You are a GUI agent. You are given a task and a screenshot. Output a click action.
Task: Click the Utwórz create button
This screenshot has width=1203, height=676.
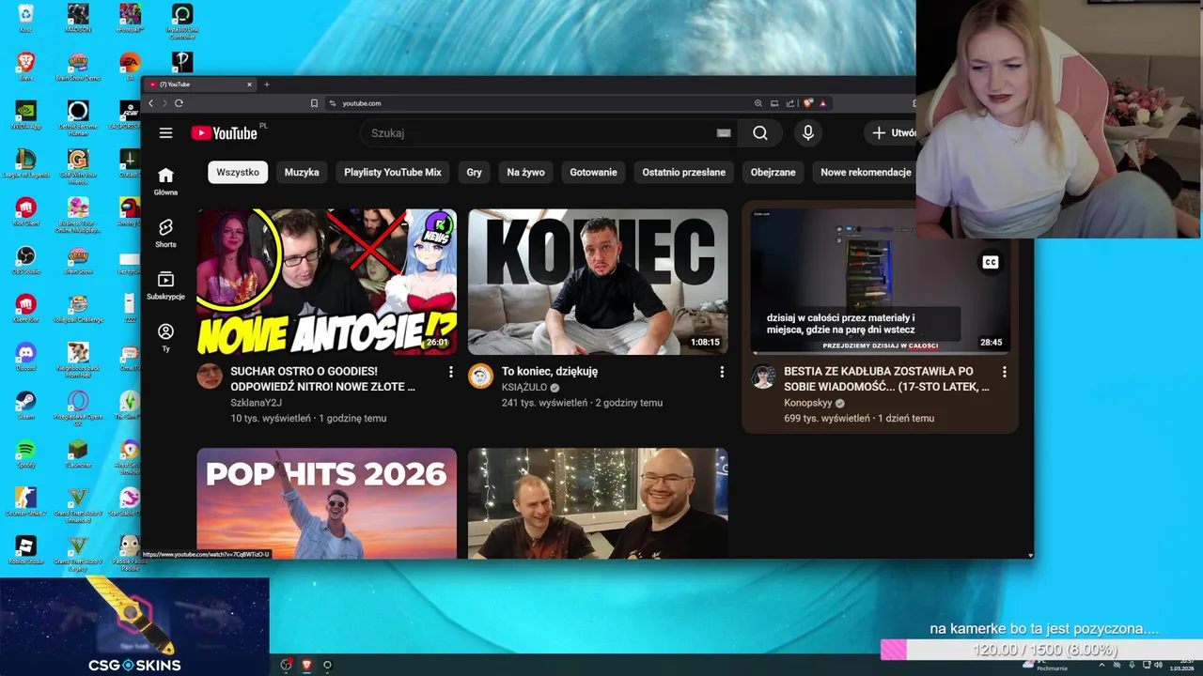click(x=893, y=133)
